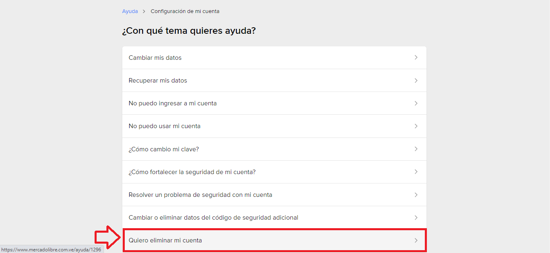Select 'No puedo usar mi cuenta'

coord(274,126)
